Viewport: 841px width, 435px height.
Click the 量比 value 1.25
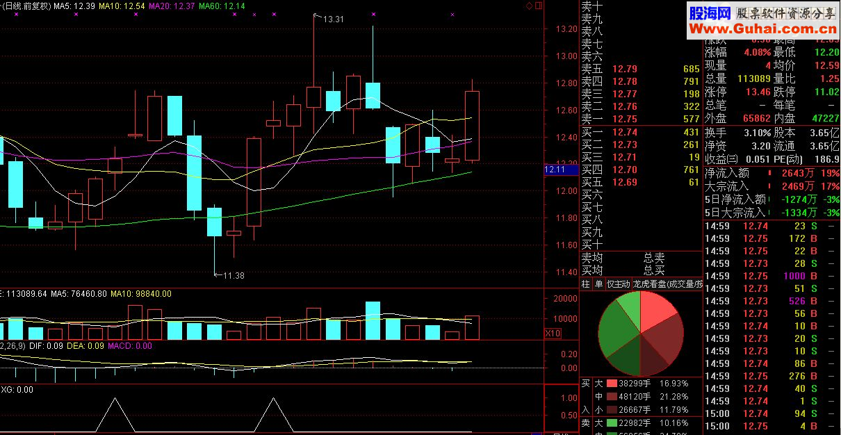coord(829,79)
